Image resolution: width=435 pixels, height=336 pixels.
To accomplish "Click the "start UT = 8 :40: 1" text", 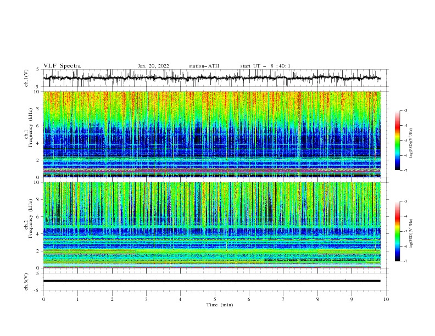I will pos(265,66).
